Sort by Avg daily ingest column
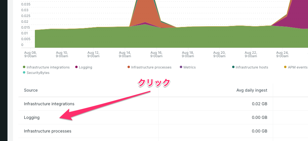Screen dimensions: 308x141 (252, 90)
